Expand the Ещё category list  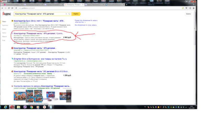click(4, 40)
